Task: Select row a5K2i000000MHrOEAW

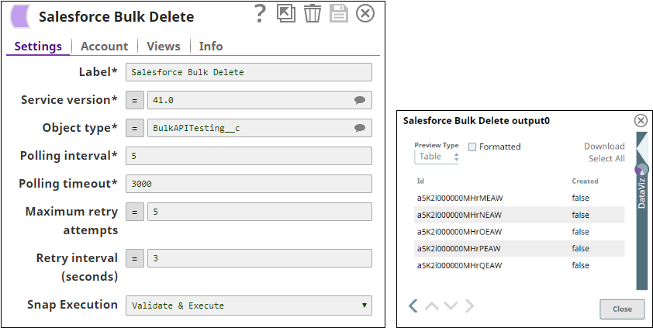Action: coord(520,232)
